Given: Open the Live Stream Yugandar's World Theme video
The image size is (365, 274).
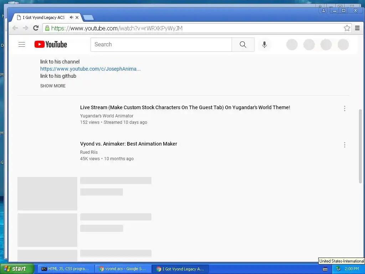Looking at the screenshot, I should pyautogui.click(x=185, y=107).
